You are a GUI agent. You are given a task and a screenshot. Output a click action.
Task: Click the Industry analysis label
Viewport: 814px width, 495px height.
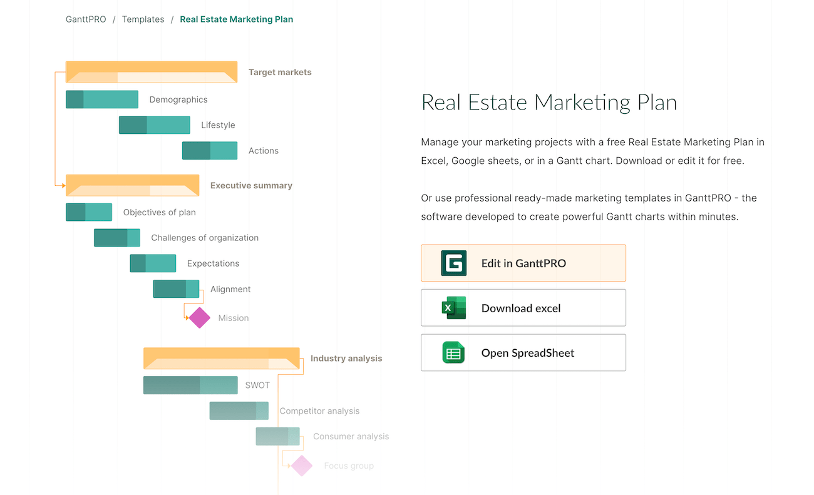346,359
